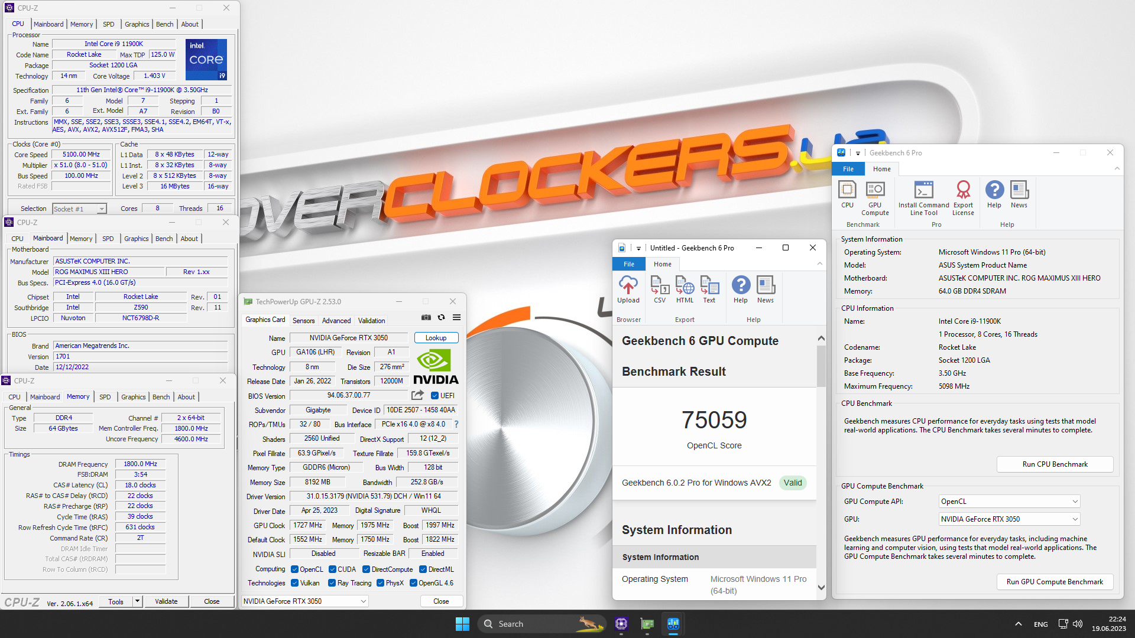This screenshot has height=638, width=1135.
Task: Click the GPU Compute benchmark ribbon icon
Action: pos(875,198)
